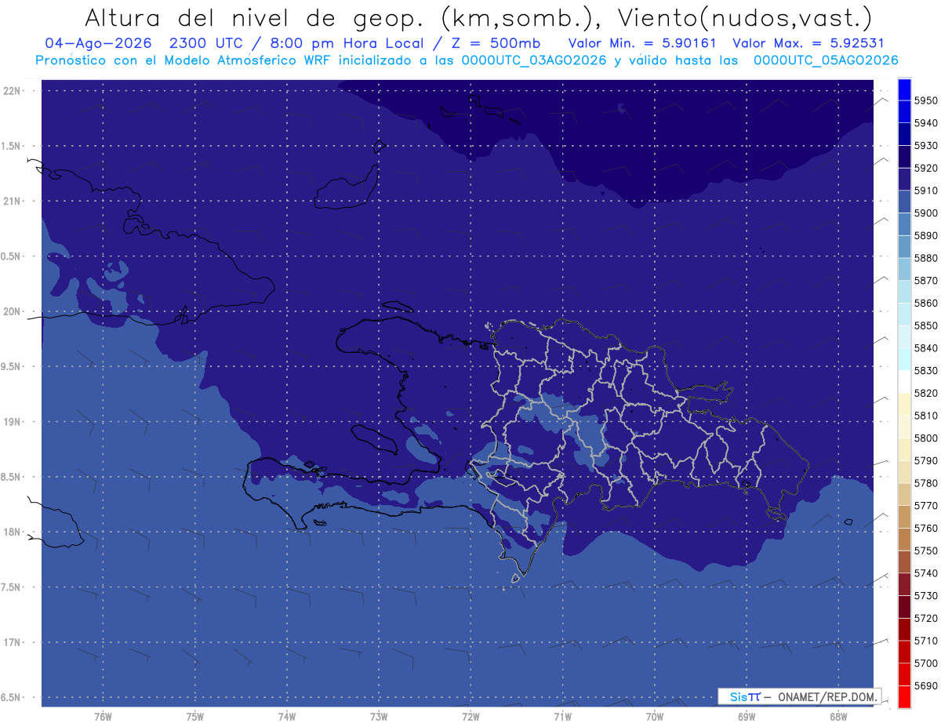Screen dimensions: 941x727
Task: Click the '0.5N' latitude axis label
Action: point(12,256)
